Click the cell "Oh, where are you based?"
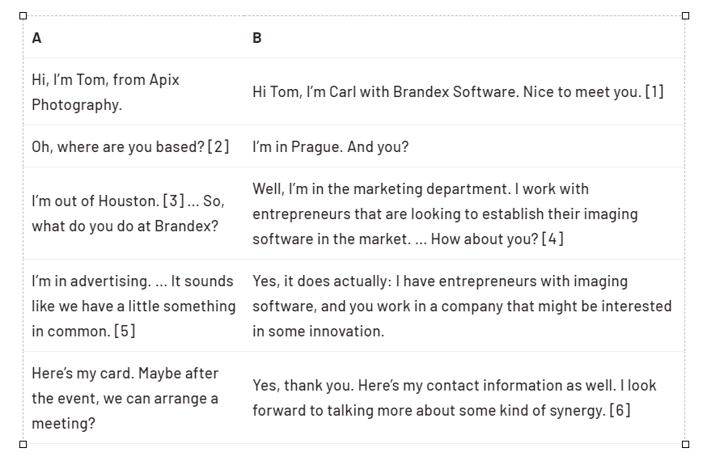The width and height of the screenshot is (707, 465). click(x=133, y=146)
